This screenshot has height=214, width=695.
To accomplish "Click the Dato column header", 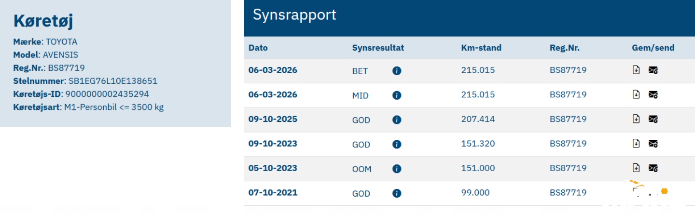I will tap(258, 48).
